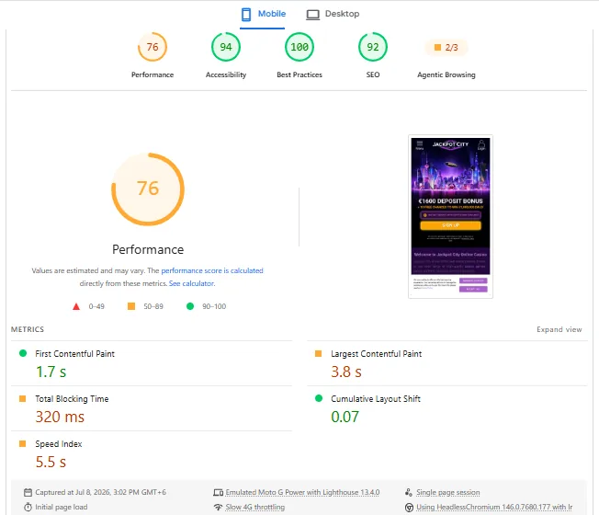Click the 5.5 s value
Image resolution: width=599 pixels, height=515 pixels.
51,463
